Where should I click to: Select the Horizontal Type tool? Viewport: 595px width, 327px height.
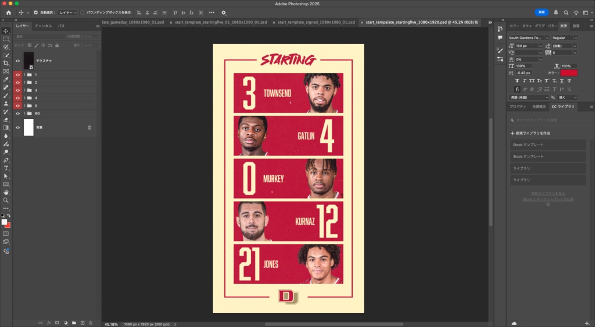click(x=6, y=168)
